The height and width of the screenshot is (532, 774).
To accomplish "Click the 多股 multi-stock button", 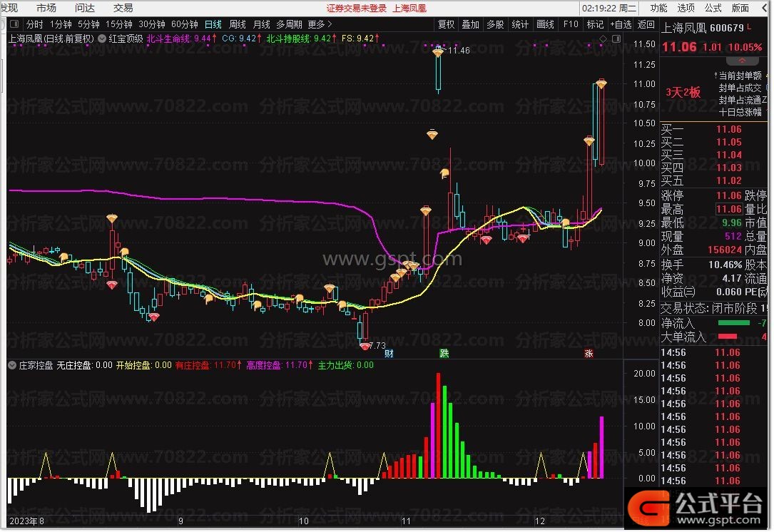I will (x=495, y=24).
